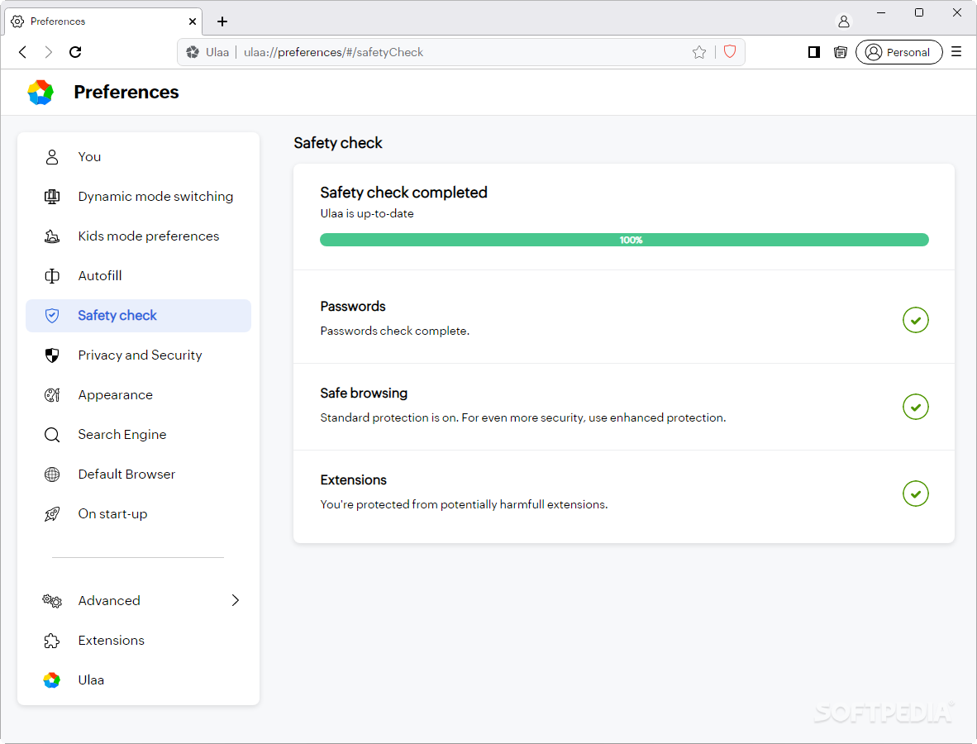The width and height of the screenshot is (977, 744).
Task: Click the Dynamic mode switching icon
Action: pos(52,197)
